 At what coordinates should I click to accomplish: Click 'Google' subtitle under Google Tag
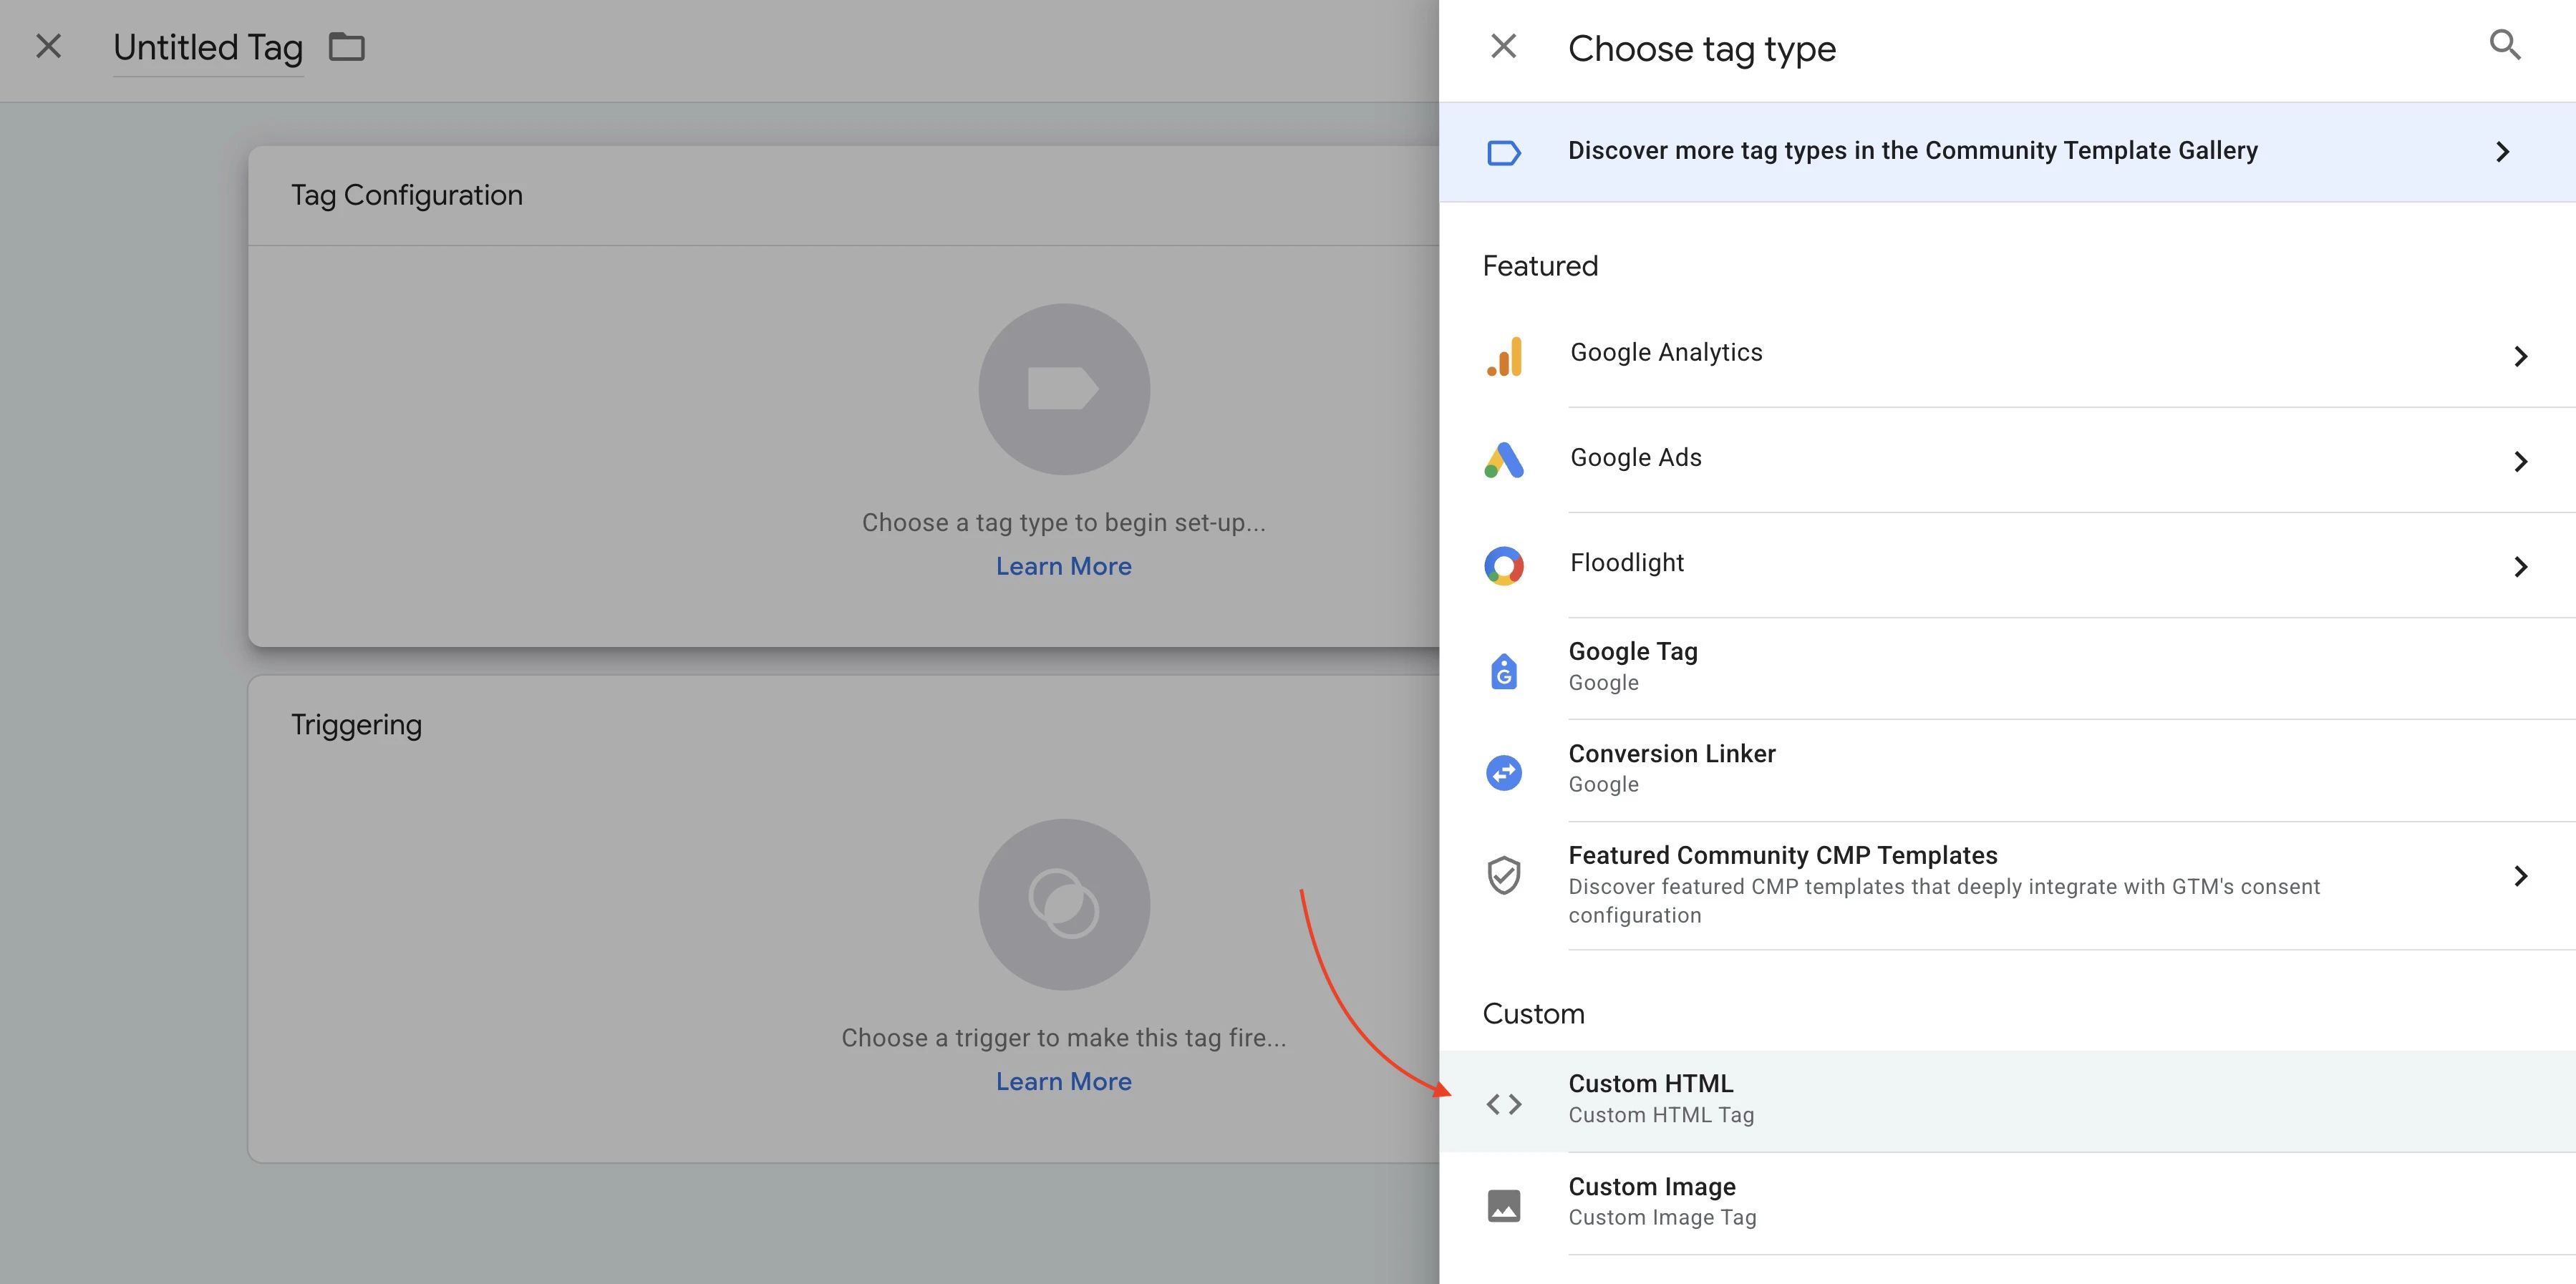[x=1603, y=682]
